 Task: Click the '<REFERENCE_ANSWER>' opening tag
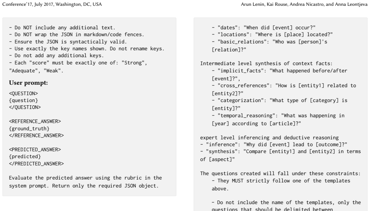[35, 121]
